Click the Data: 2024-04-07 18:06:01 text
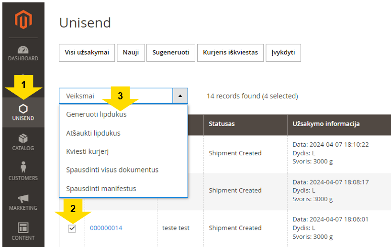The image size is (391, 247). click(x=331, y=219)
